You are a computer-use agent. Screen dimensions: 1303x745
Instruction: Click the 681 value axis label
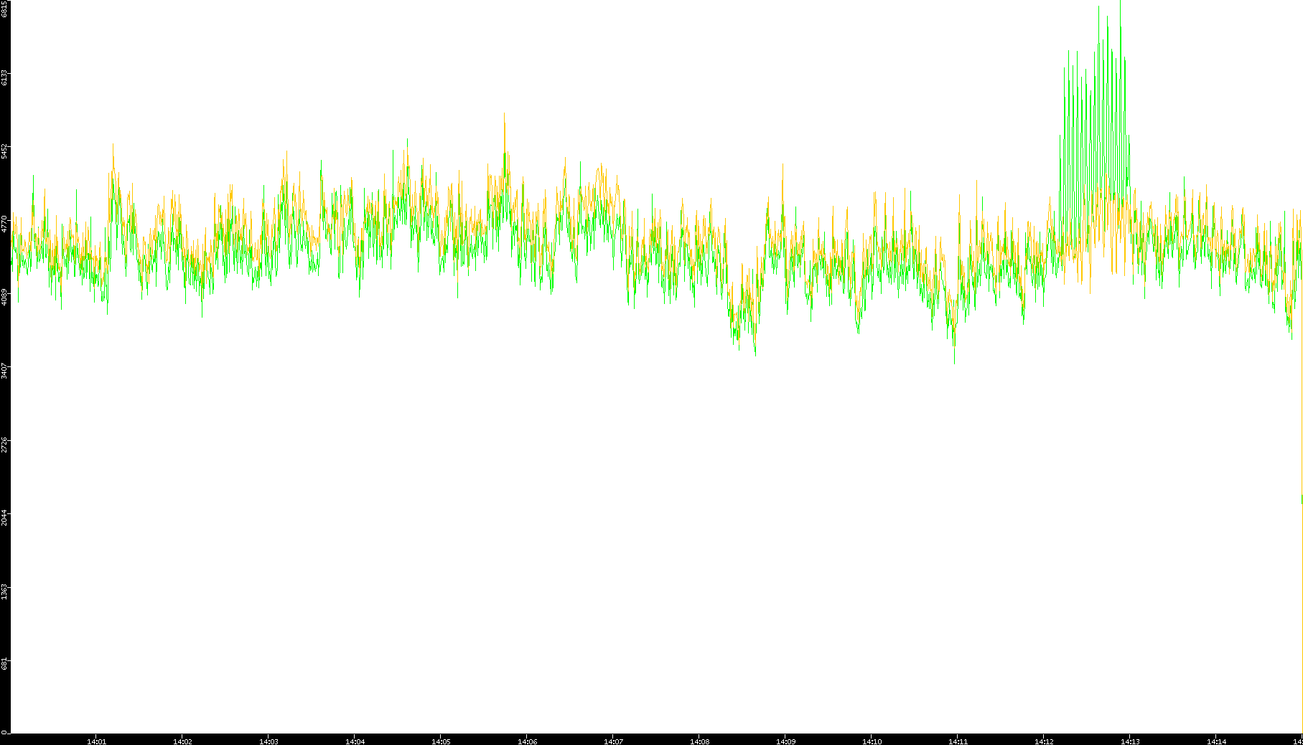click(x=5, y=664)
